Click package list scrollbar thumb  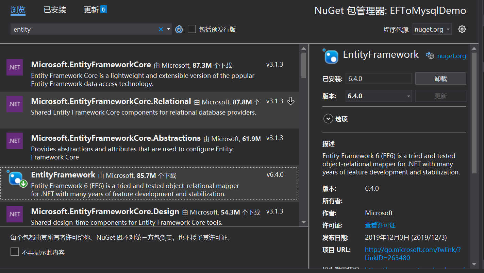pyautogui.click(x=304, y=65)
